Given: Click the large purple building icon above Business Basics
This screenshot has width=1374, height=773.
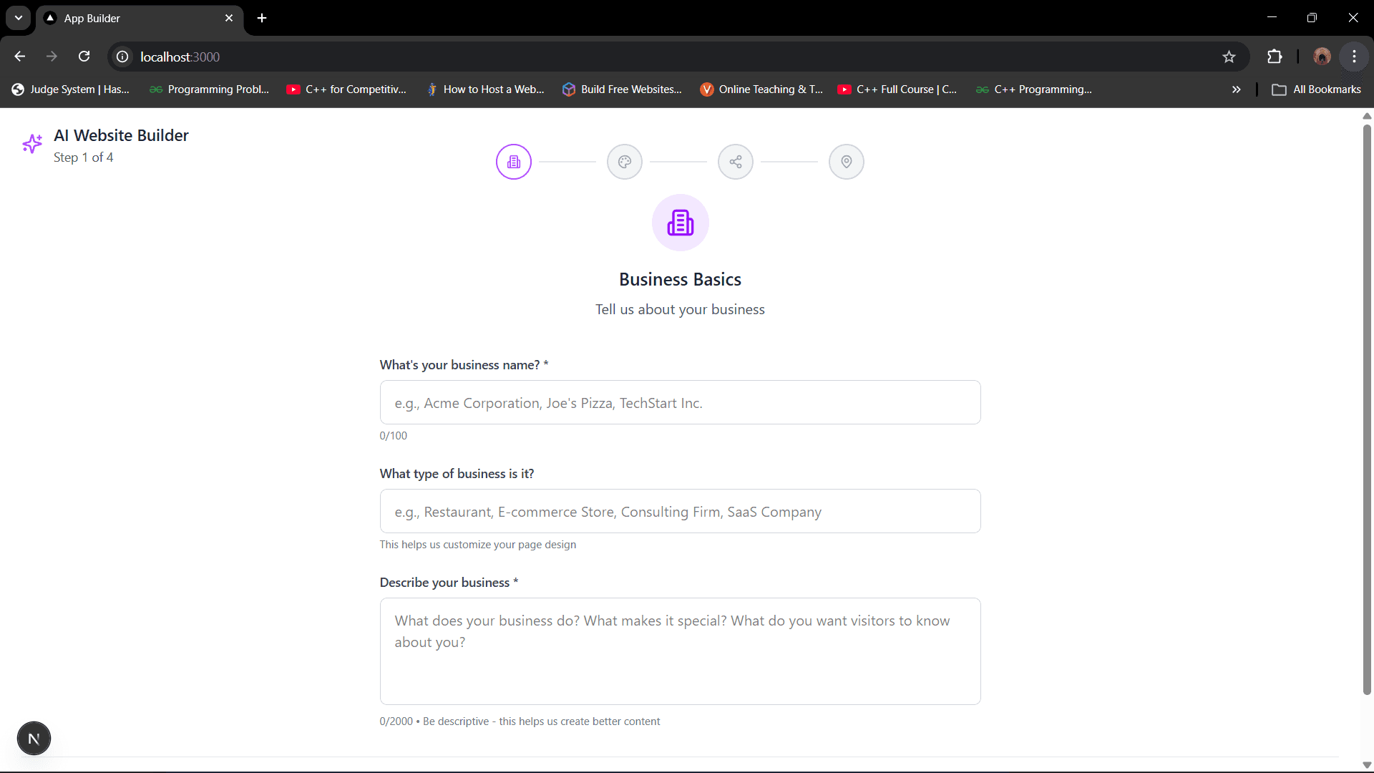Looking at the screenshot, I should [x=680, y=223].
